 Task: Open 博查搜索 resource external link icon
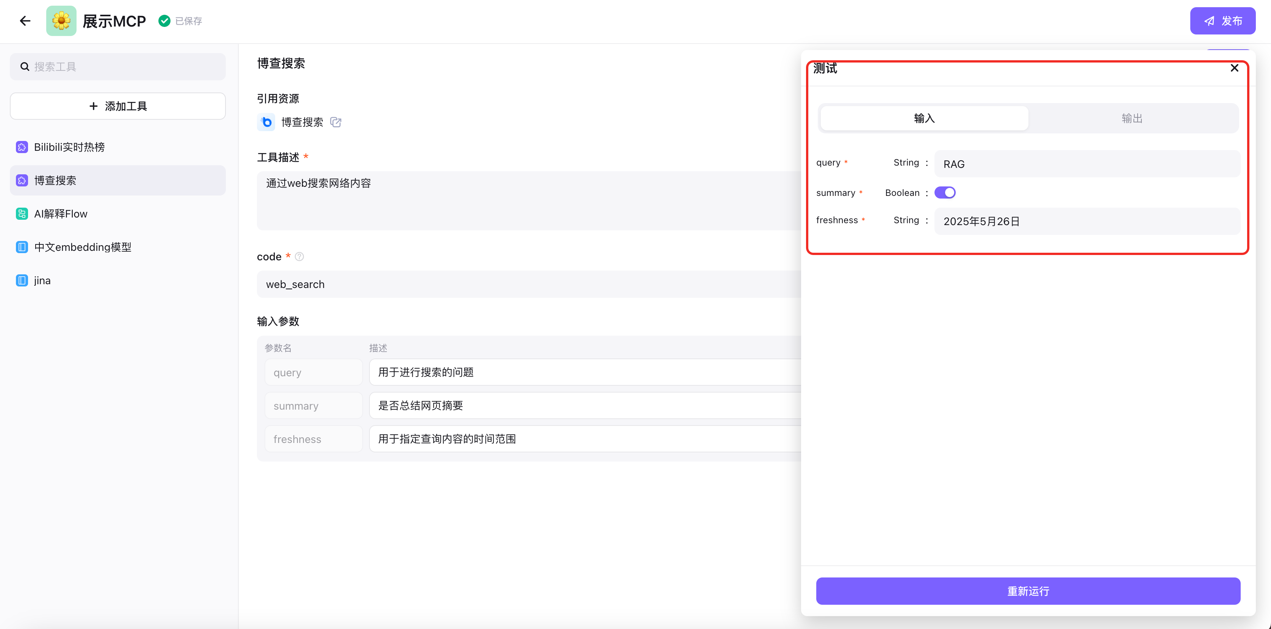click(x=335, y=122)
